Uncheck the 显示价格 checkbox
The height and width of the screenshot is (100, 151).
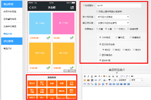(100, 60)
